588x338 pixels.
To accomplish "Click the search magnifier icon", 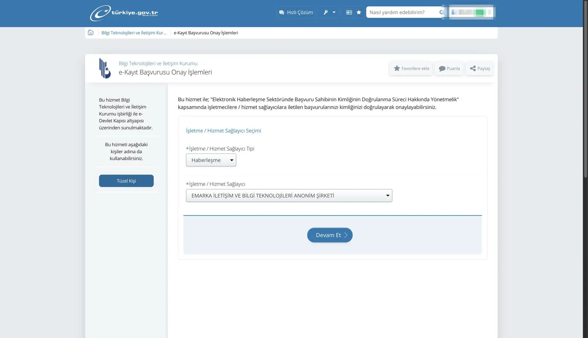I will 441,12.
